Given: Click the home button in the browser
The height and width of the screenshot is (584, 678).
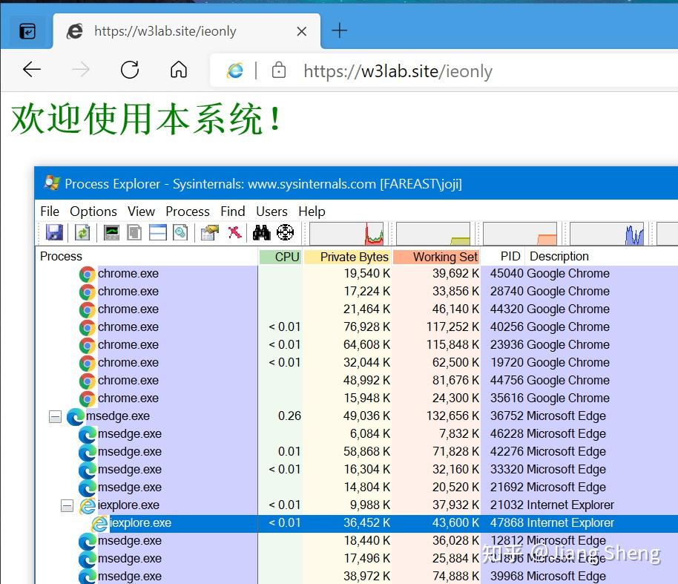Looking at the screenshot, I should click(x=178, y=70).
